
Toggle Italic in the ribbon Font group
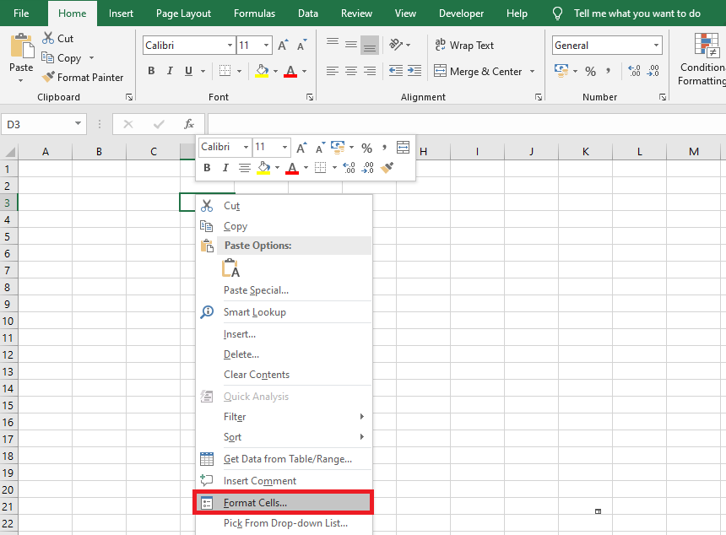click(x=170, y=72)
